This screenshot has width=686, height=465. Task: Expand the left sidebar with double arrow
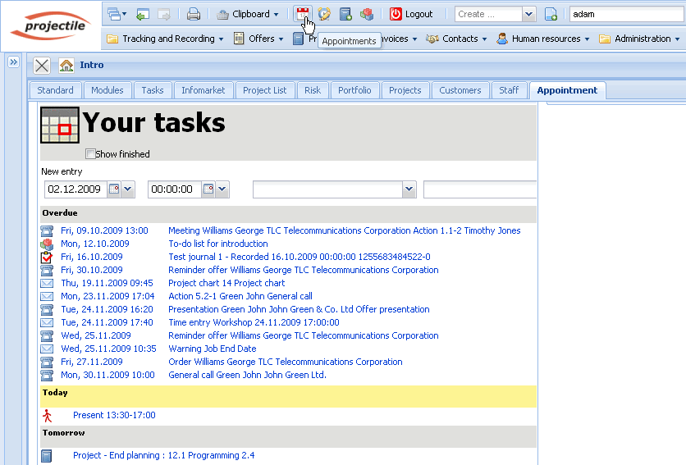[x=14, y=63]
